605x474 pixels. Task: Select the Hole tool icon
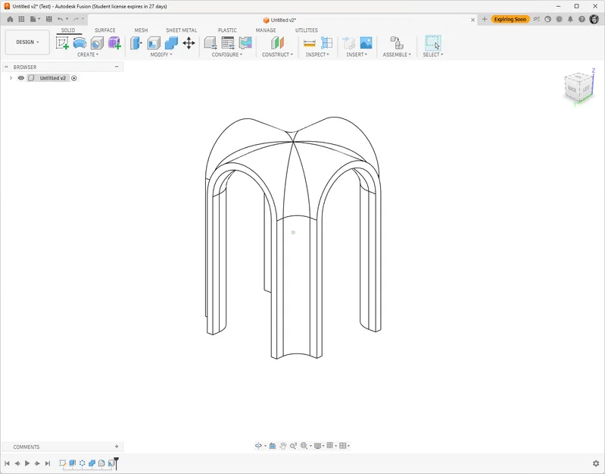pos(97,43)
